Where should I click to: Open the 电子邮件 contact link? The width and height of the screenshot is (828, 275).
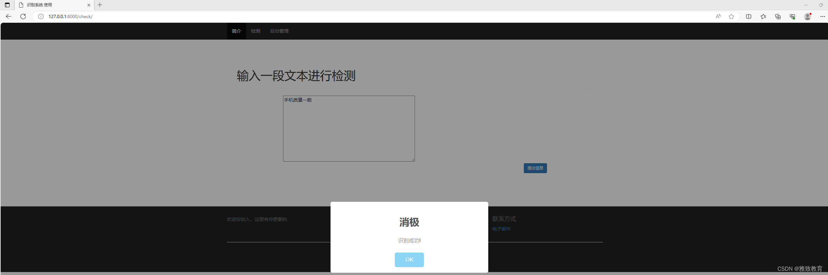click(501, 229)
